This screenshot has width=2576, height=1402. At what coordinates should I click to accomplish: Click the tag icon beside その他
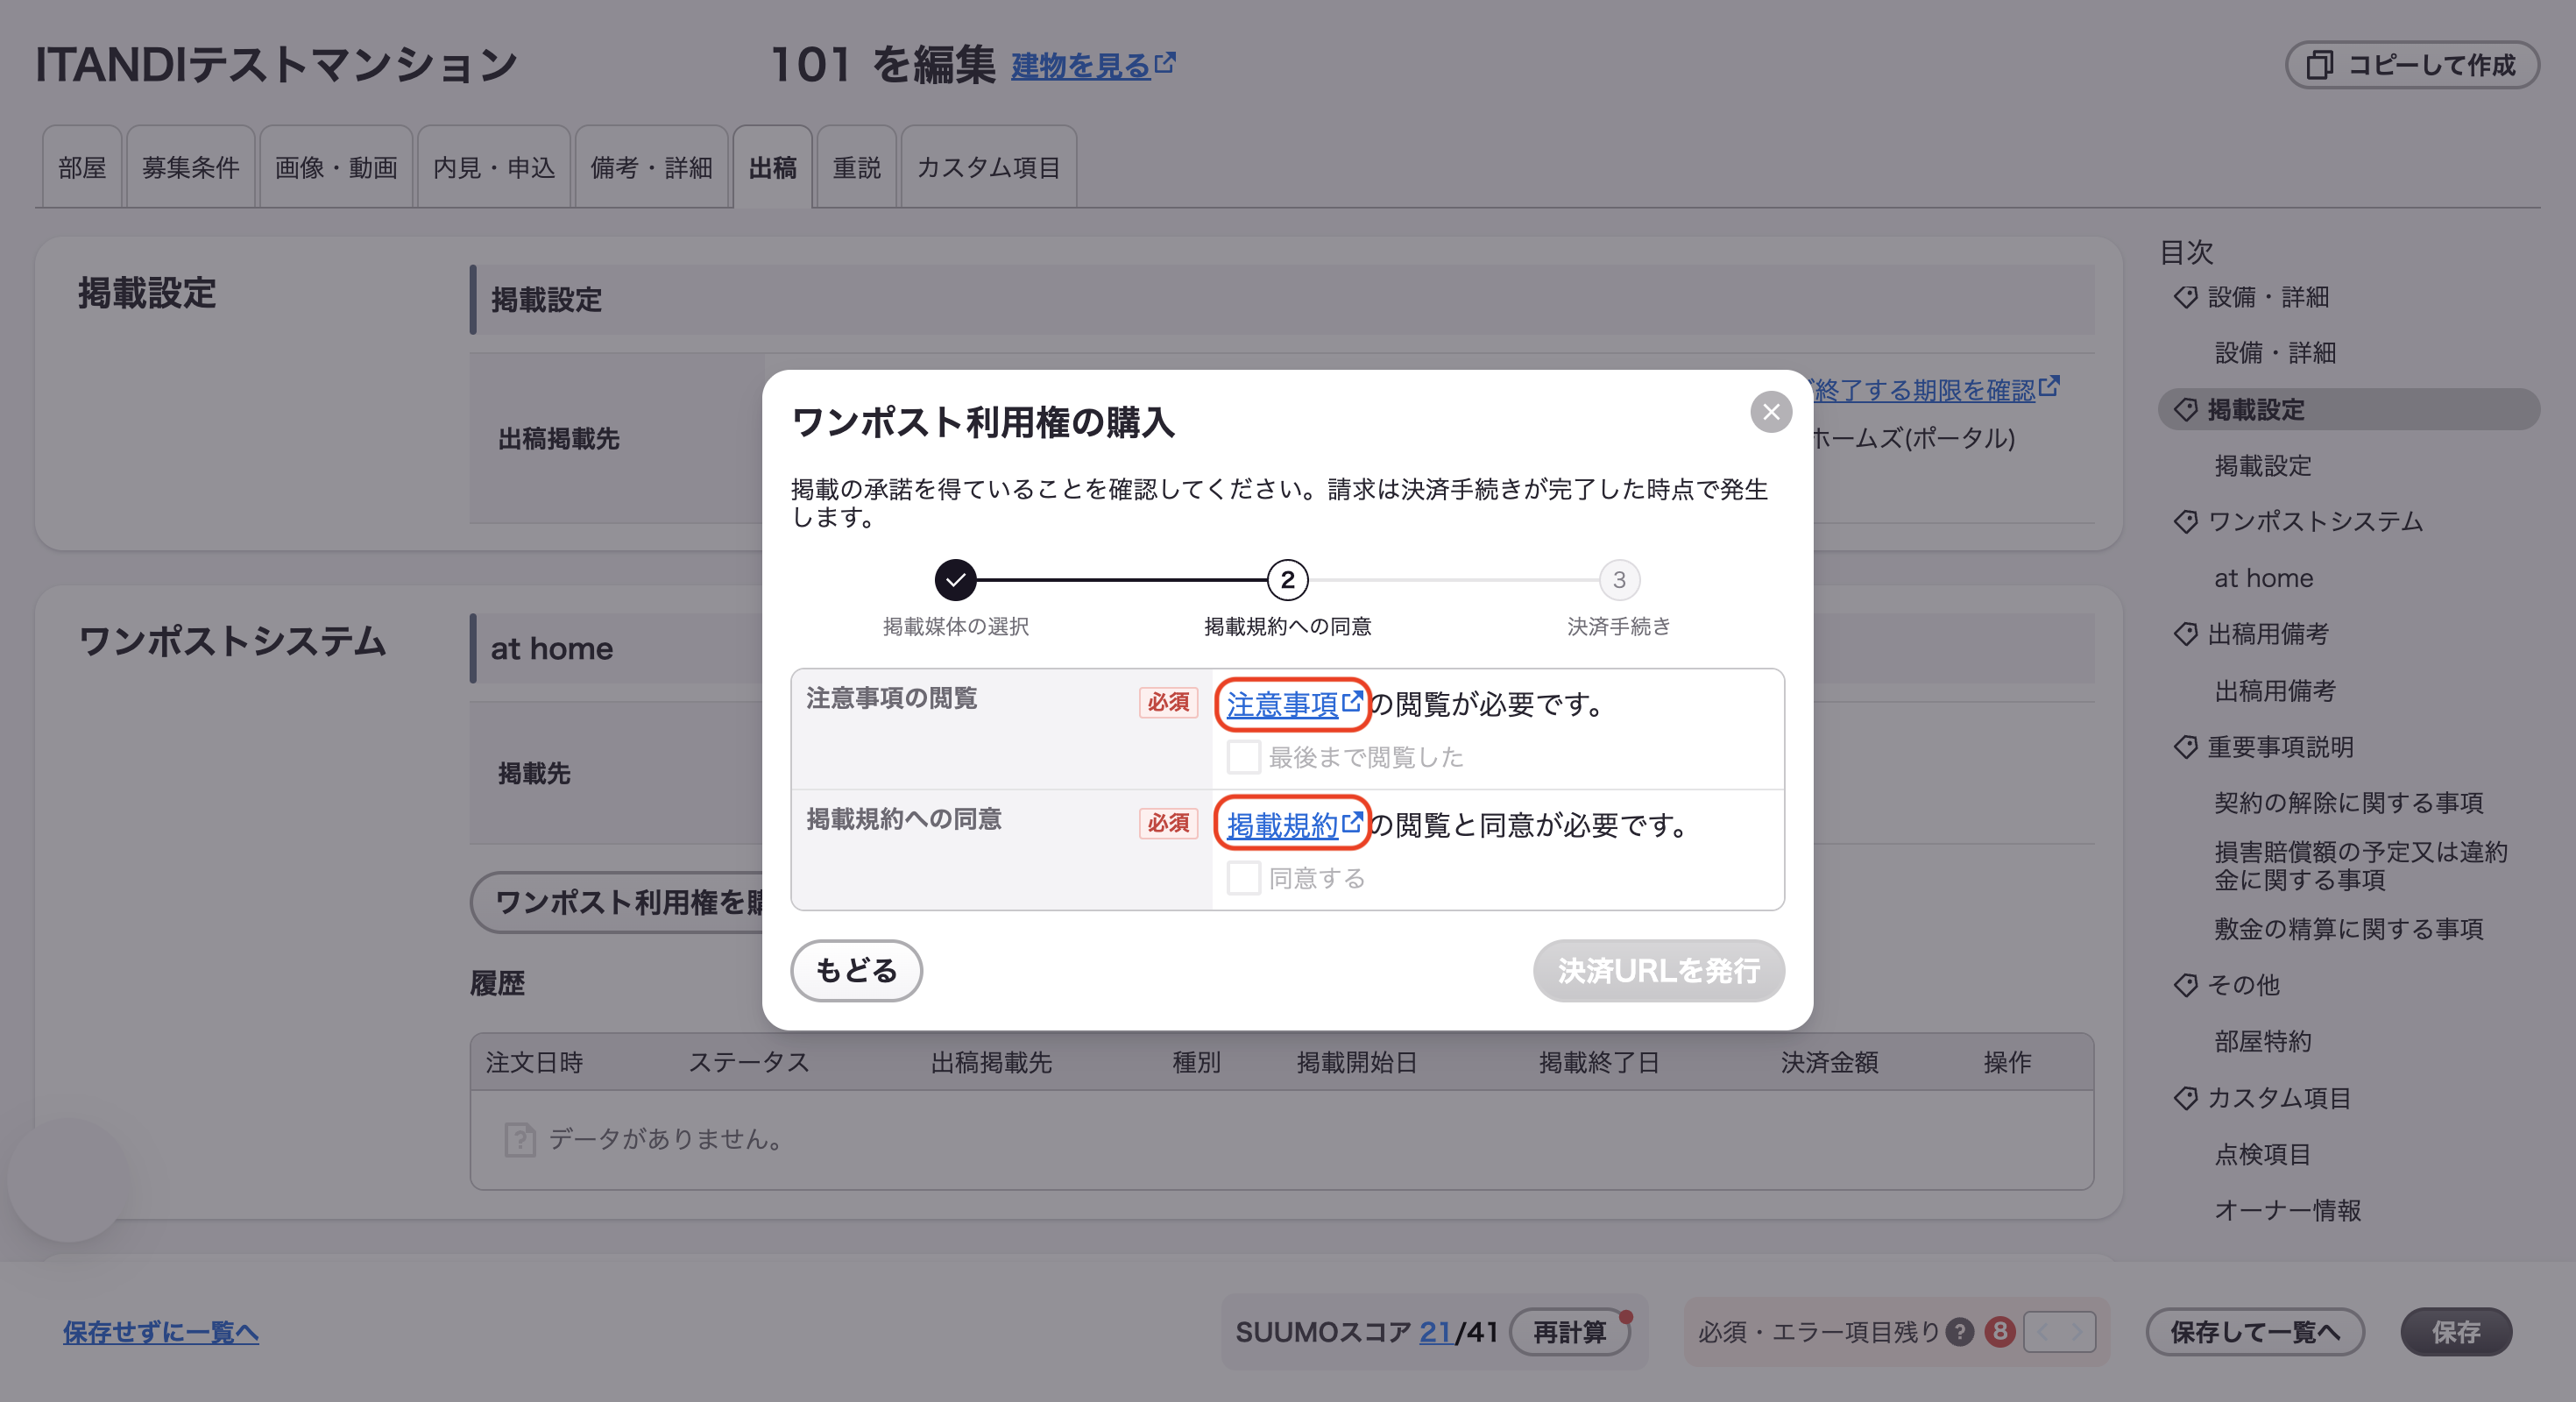click(x=2185, y=985)
